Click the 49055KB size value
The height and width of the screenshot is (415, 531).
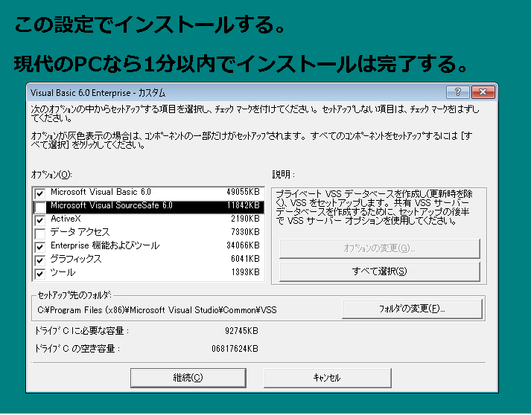(x=243, y=192)
